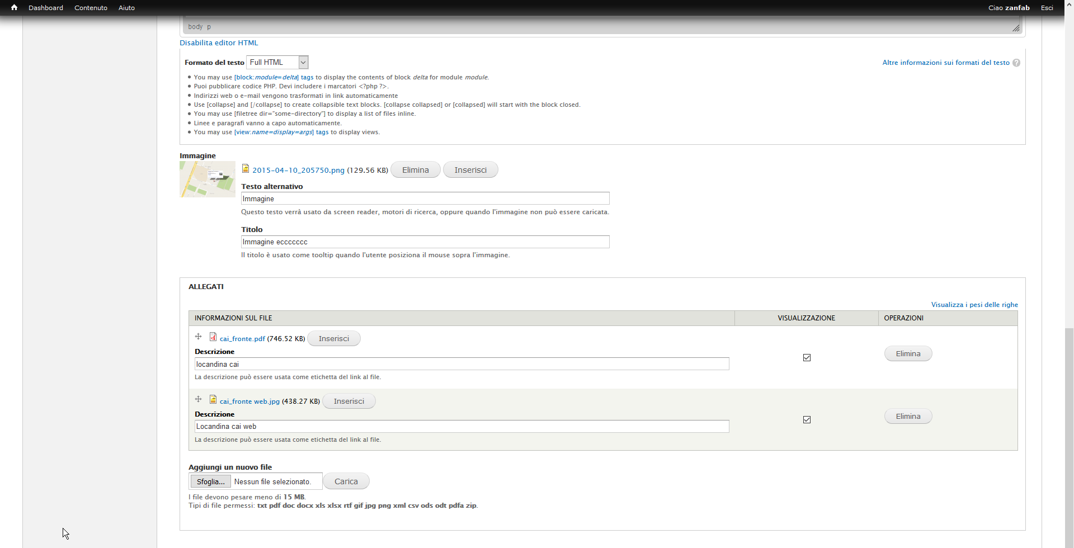Click Inserisci for cai_fronte.pdf

334,338
